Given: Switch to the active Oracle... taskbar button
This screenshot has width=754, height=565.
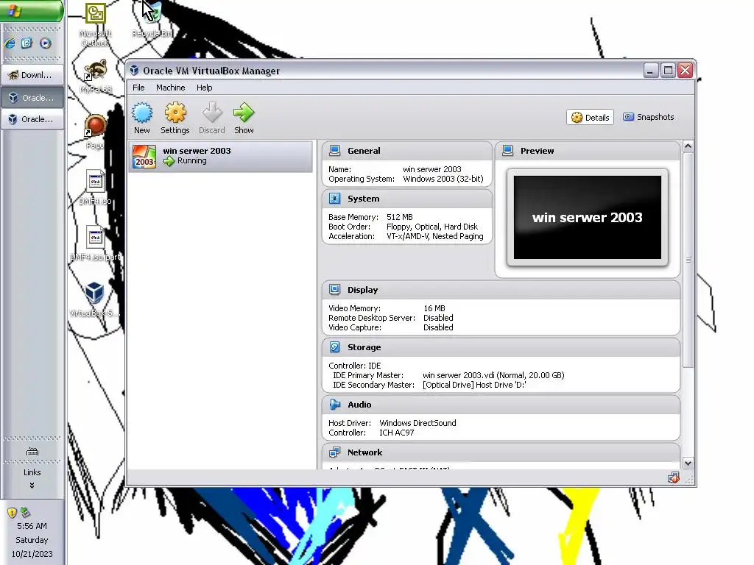Looking at the screenshot, I should coord(32,98).
